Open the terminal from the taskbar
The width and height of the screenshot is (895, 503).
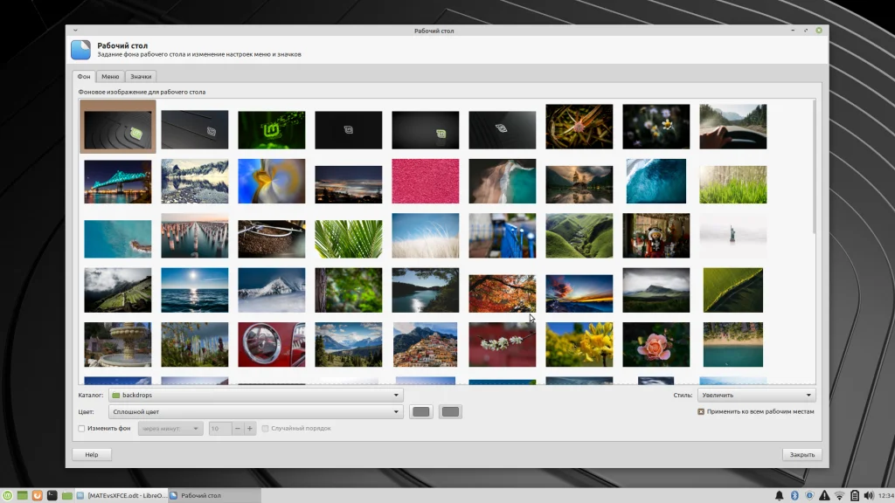point(52,496)
